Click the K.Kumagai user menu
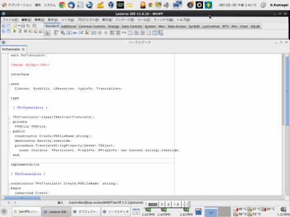 click(279, 5)
